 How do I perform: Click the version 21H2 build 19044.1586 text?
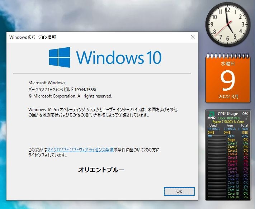click(62, 89)
